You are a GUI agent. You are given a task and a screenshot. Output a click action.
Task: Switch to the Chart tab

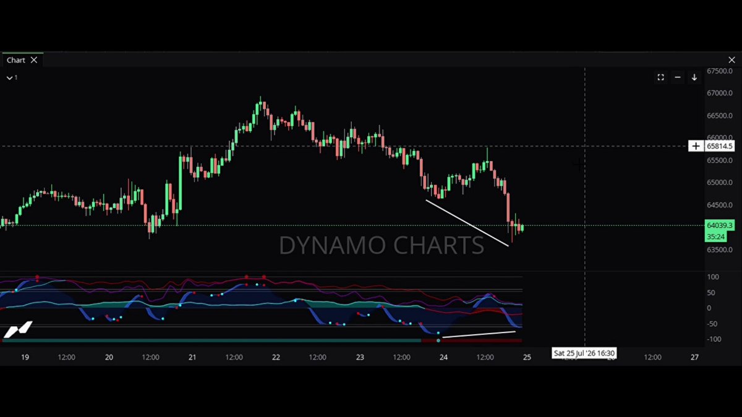[x=16, y=60]
